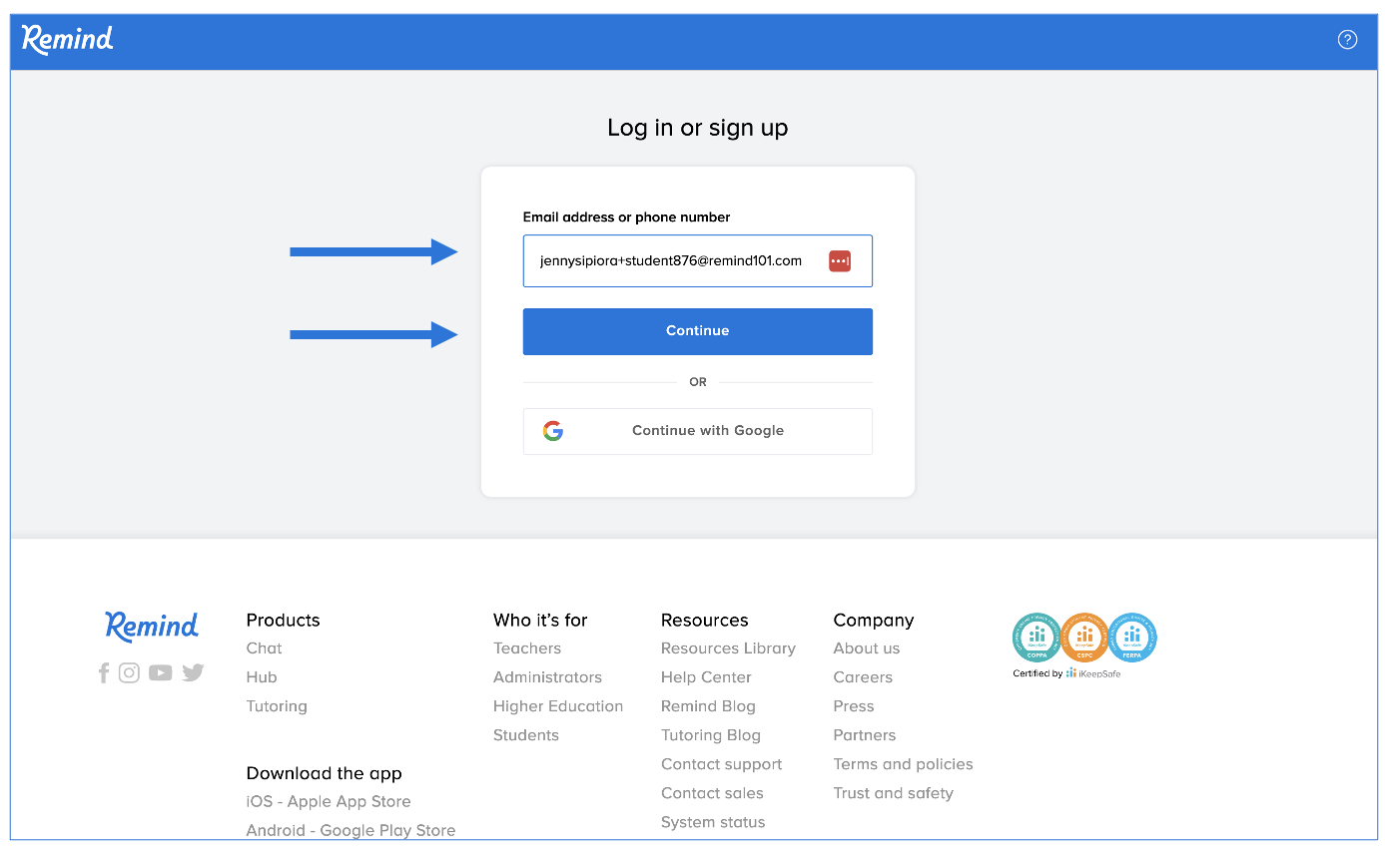The width and height of the screenshot is (1385, 862).
Task: Open Remind's YouTube icon
Action: (x=160, y=673)
